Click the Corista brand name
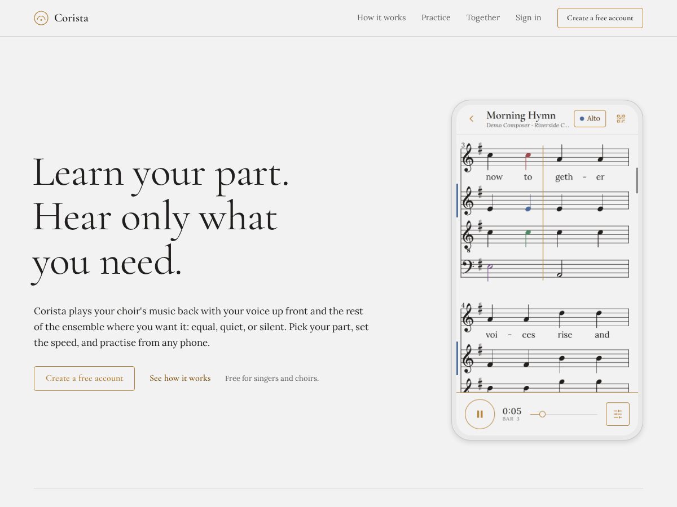Screen dimensions: 677x507 point(71,18)
